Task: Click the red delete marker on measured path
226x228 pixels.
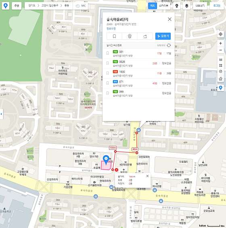Action: pos(117,170)
